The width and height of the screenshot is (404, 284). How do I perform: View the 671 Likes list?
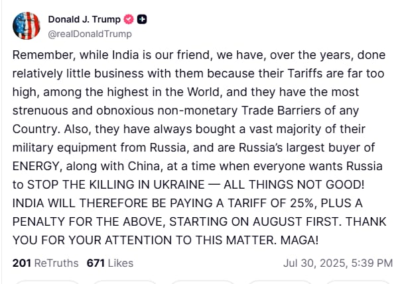point(110,263)
